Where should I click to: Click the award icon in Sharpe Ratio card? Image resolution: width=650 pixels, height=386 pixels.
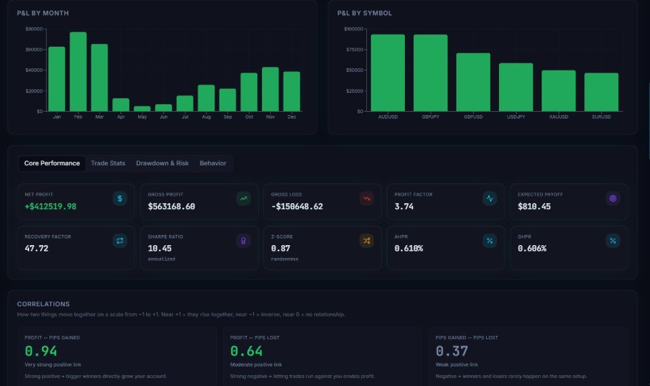(x=243, y=241)
